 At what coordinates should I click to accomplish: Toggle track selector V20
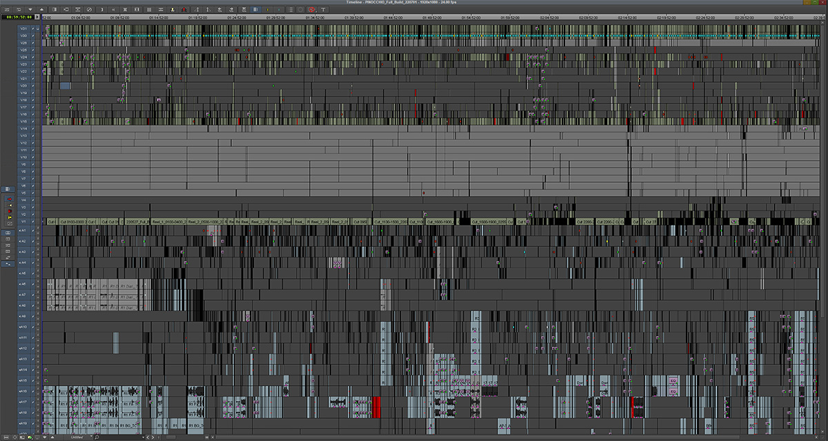tap(23, 86)
